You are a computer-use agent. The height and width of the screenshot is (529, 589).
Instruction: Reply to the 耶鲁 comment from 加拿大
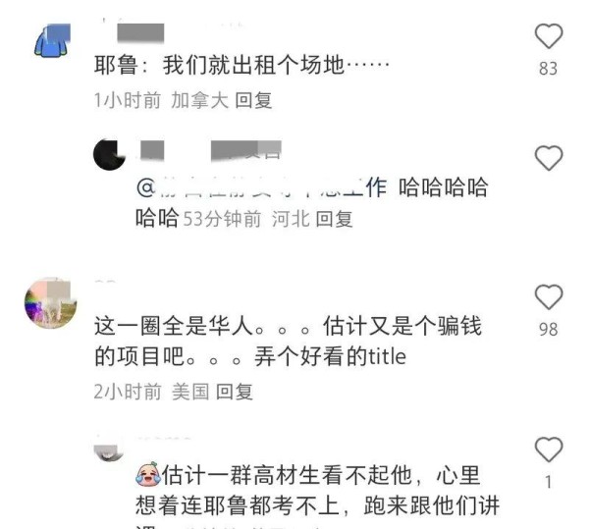[x=253, y=100]
